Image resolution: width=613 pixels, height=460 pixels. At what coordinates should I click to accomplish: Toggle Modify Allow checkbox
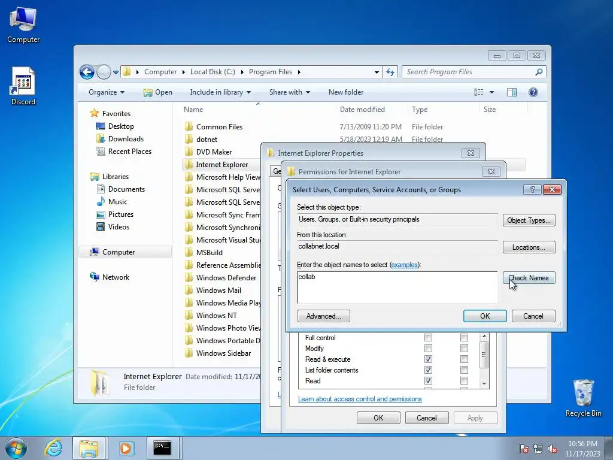[428, 348]
